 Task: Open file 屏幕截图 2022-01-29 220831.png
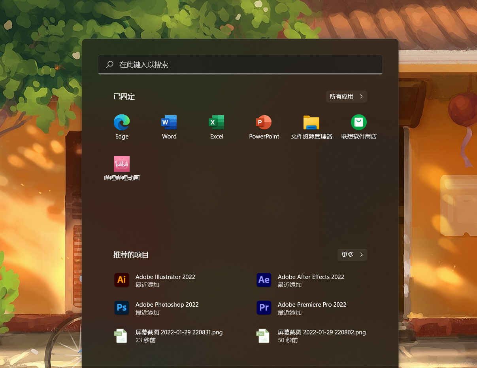point(179,332)
